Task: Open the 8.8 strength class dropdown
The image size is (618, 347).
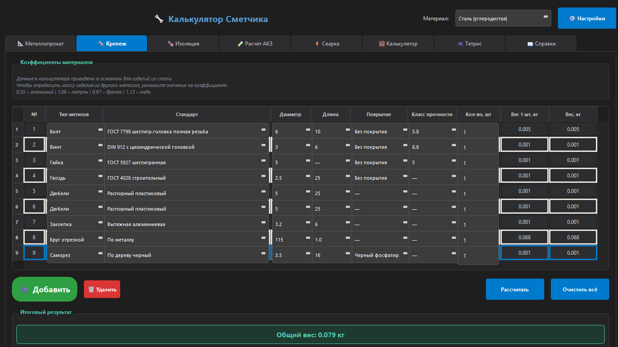Action: tap(433, 147)
